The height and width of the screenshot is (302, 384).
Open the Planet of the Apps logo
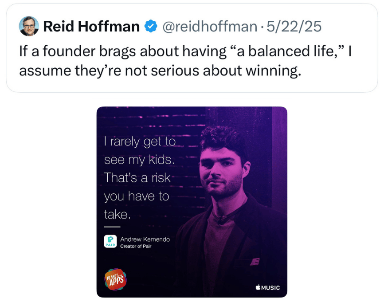(116, 279)
